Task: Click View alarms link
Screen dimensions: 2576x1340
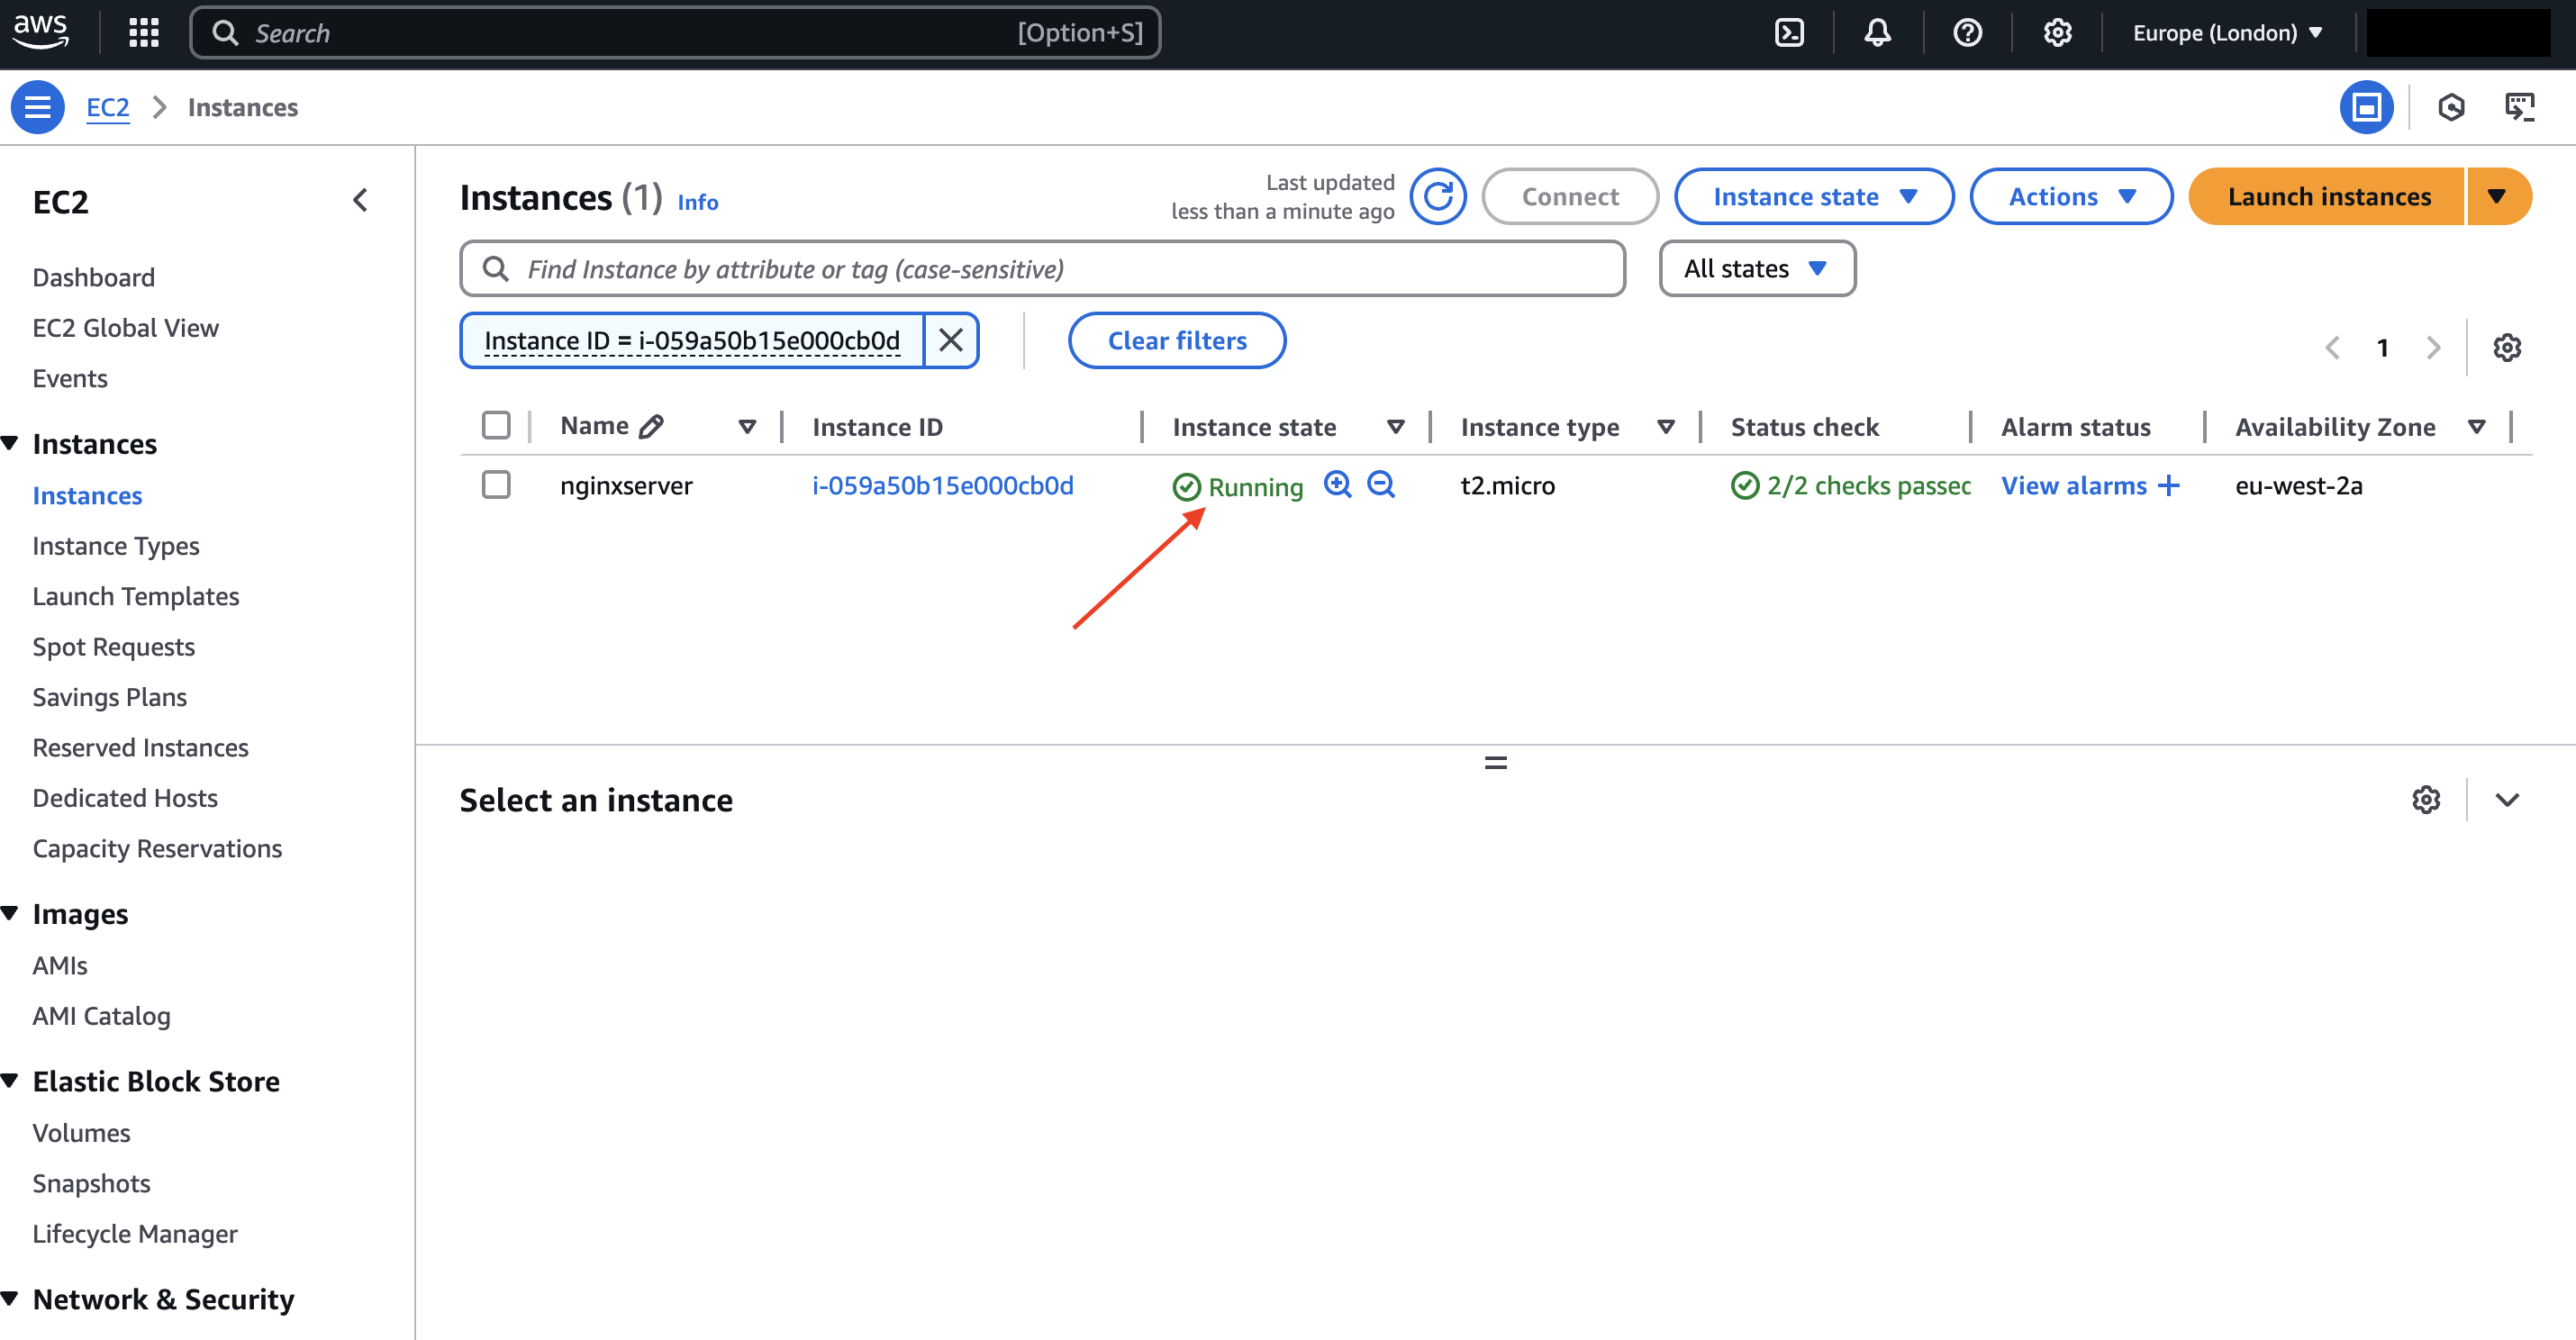Action: click(2074, 485)
